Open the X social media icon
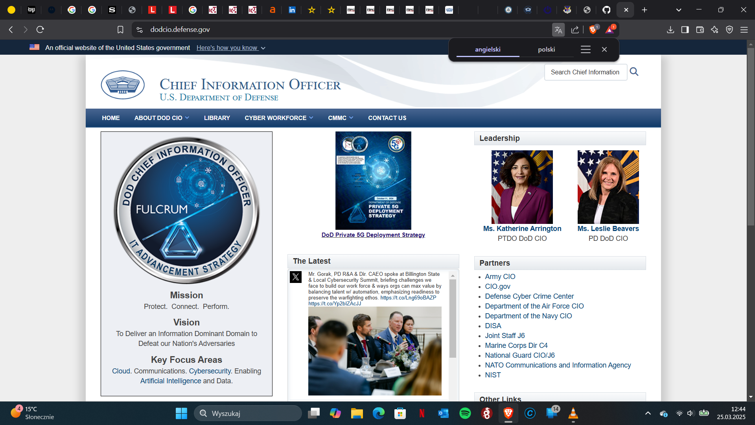The image size is (755, 425). click(x=296, y=277)
